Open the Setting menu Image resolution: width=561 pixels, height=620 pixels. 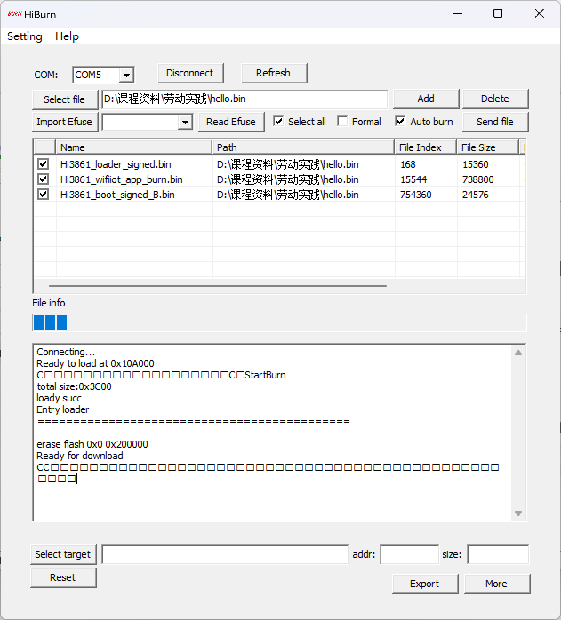click(x=25, y=36)
